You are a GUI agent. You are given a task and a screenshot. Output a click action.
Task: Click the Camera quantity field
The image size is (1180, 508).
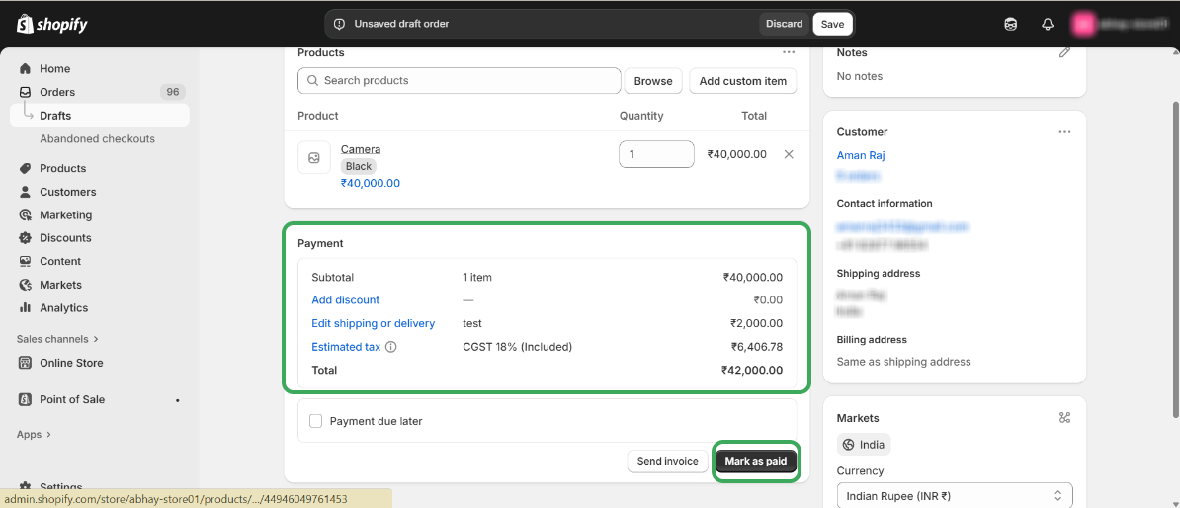click(656, 154)
